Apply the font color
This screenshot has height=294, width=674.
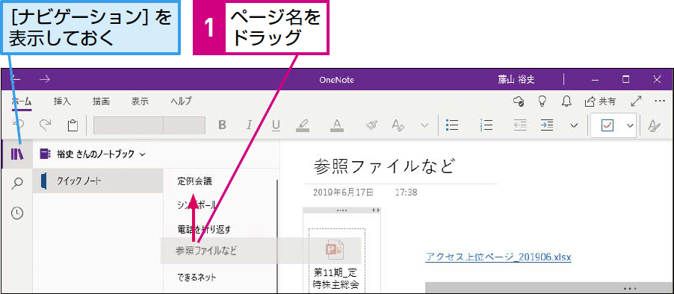[338, 125]
